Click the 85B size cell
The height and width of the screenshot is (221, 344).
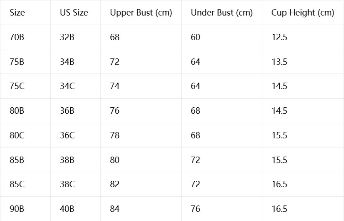[x=17, y=160]
